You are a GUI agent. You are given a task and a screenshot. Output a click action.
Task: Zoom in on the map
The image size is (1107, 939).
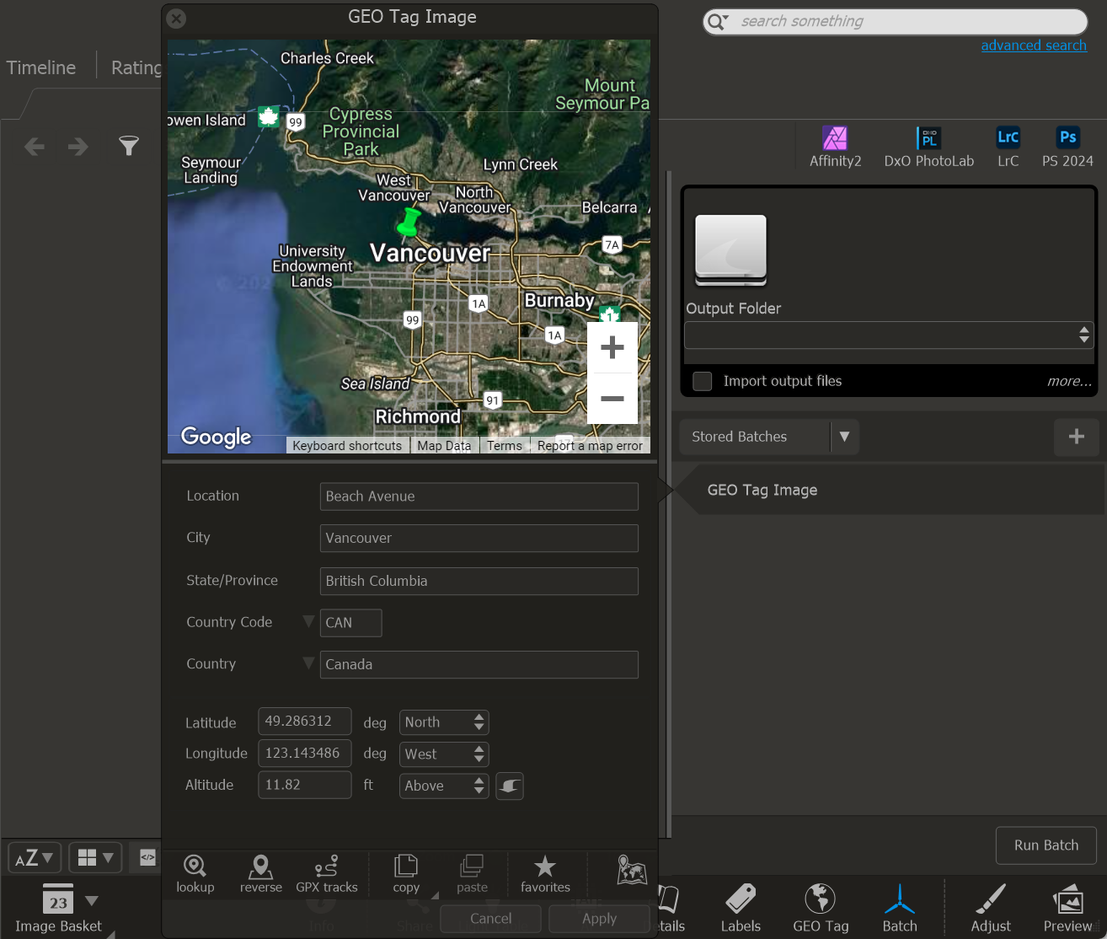coord(612,347)
